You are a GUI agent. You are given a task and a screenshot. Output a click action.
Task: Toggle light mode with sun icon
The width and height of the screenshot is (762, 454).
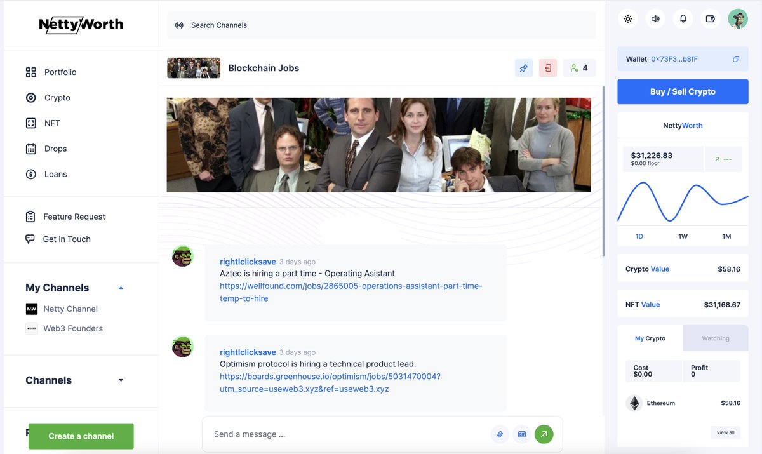pos(628,18)
